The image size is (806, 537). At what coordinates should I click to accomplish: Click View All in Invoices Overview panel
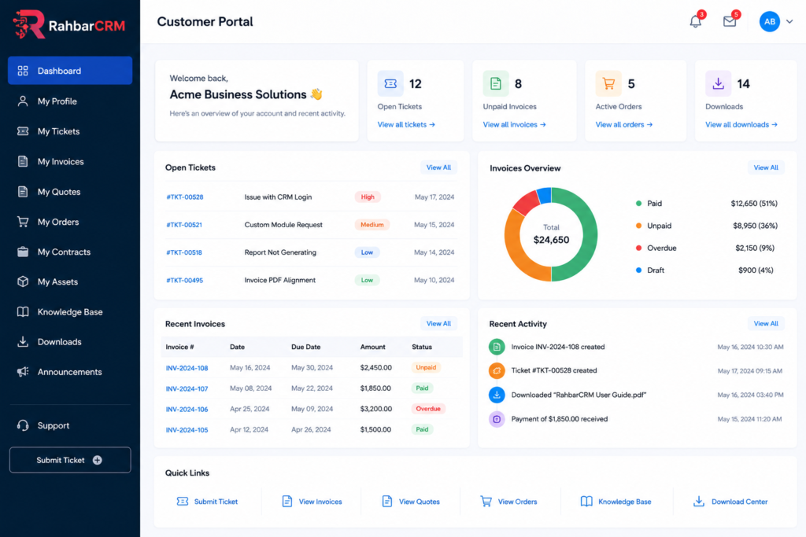765,167
